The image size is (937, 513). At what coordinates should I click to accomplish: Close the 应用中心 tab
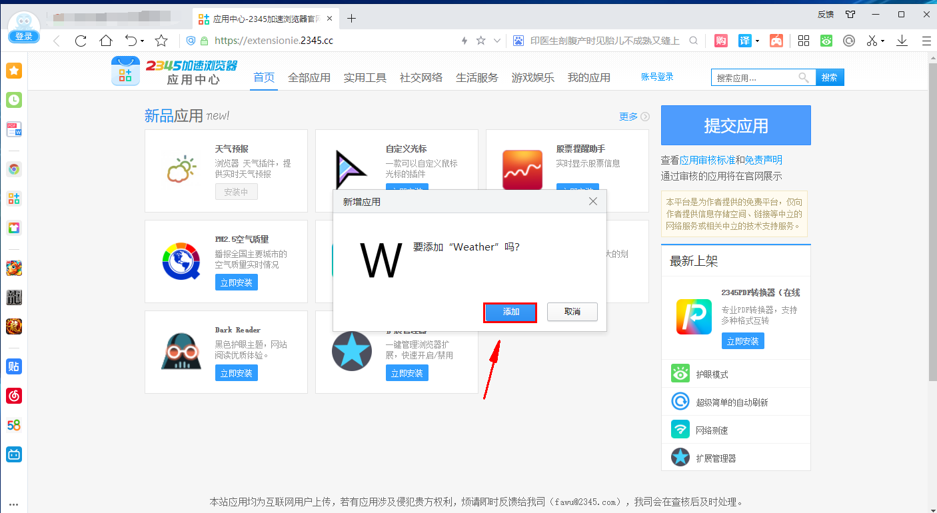tap(329, 18)
